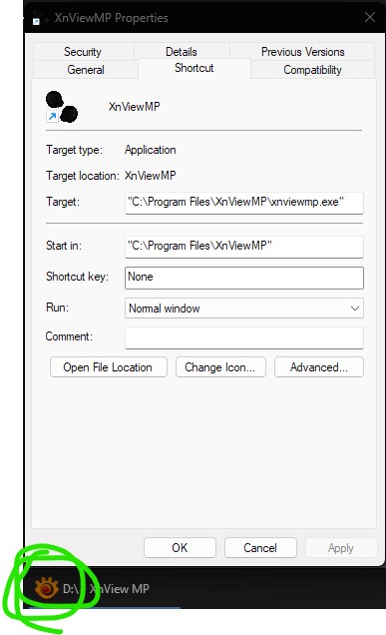Screen dimensions: 386x635
Task: Click into the empty Comment field
Action: pyautogui.click(x=244, y=337)
